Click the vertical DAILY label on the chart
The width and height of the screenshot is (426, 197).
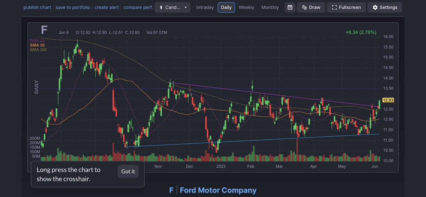[36, 87]
